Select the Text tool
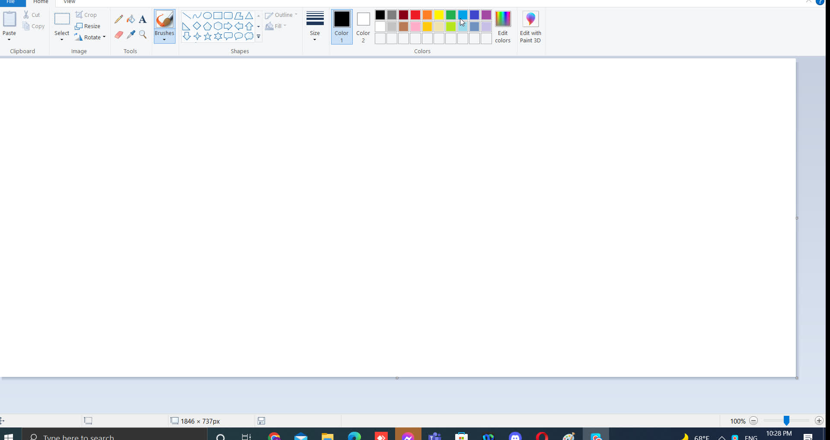830x440 pixels. (143, 19)
